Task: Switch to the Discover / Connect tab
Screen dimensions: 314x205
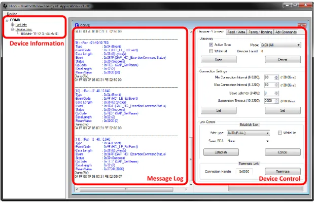Action: 211,32
